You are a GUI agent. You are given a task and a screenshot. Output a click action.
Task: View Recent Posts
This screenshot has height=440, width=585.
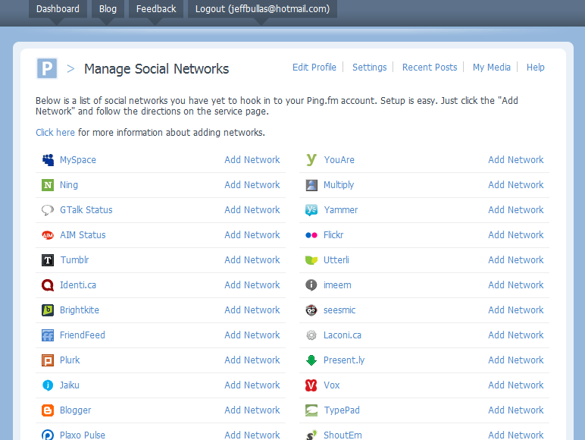(430, 68)
